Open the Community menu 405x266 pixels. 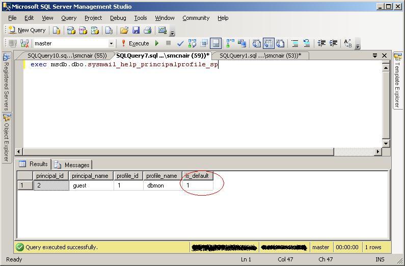[x=196, y=18]
